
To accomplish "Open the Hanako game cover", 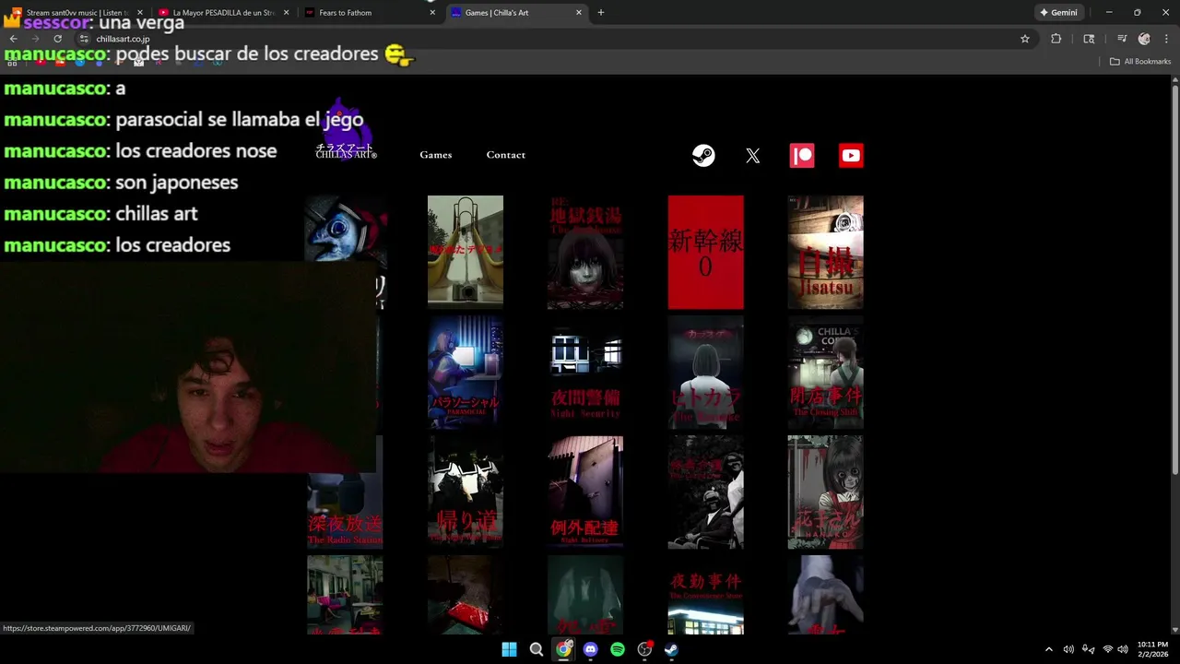I will pos(825,492).
